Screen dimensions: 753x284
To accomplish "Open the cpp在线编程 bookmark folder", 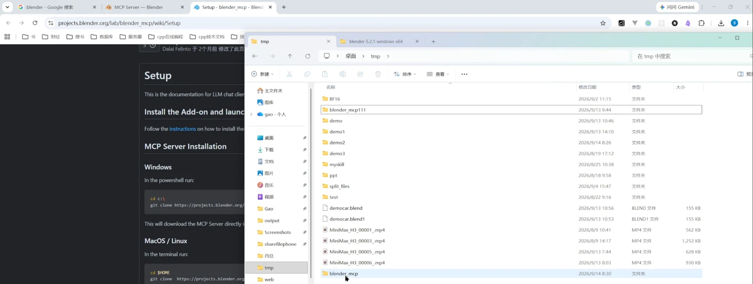I will pyautogui.click(x=166, y=37).
